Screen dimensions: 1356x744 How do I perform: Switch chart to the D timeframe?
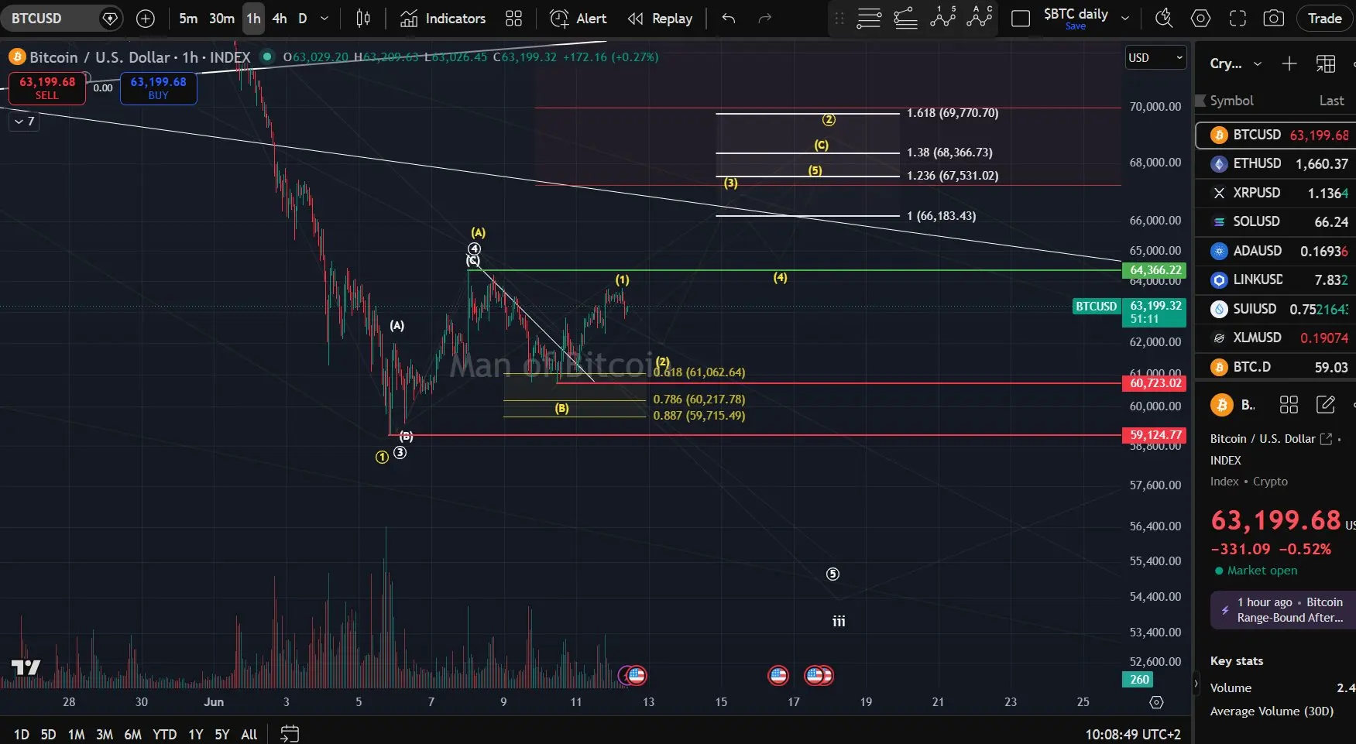pos(303,19)
